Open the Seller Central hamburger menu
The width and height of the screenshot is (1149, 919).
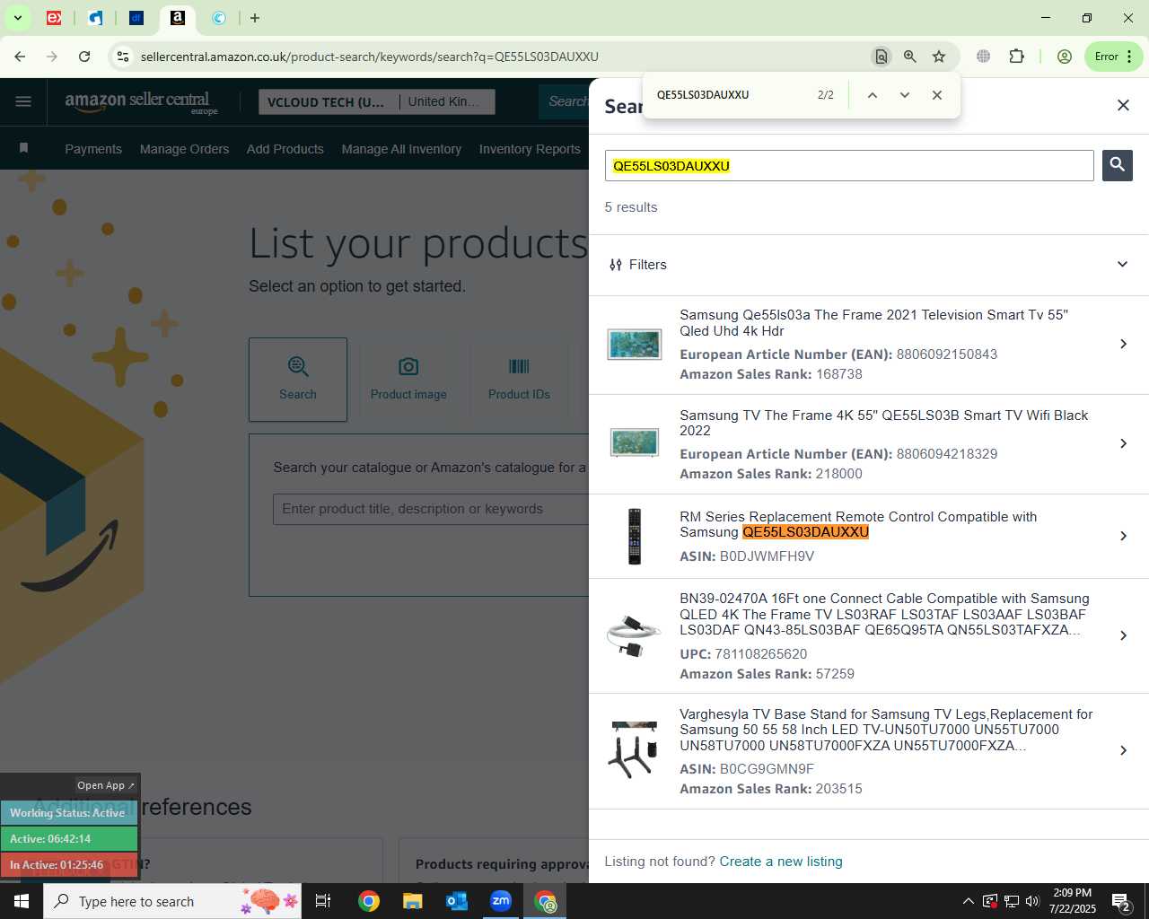click(23, 101)
